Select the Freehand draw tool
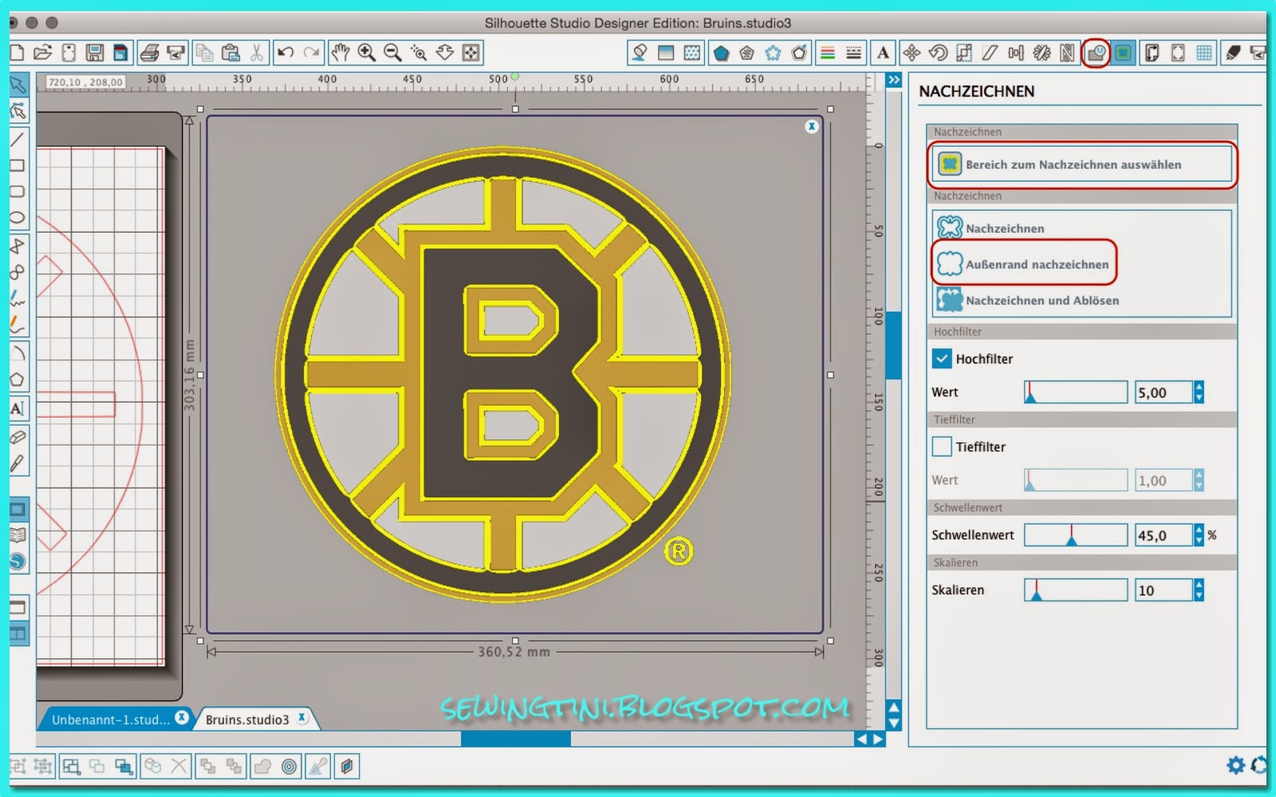The image size is (1276, 797). [18, 299]
